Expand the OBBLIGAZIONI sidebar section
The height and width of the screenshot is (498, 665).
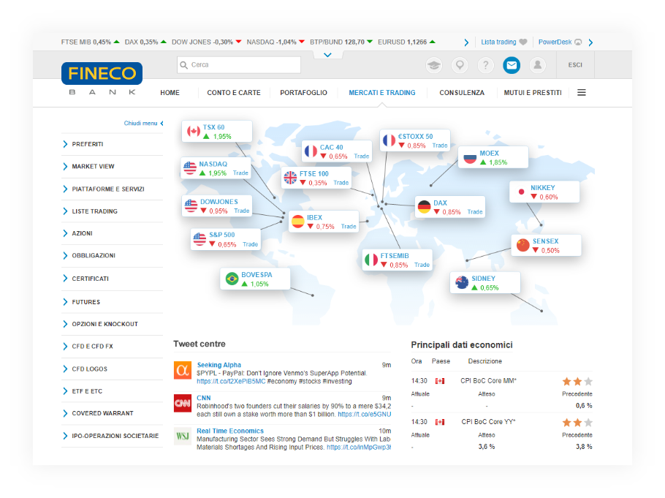coord(112,255)
